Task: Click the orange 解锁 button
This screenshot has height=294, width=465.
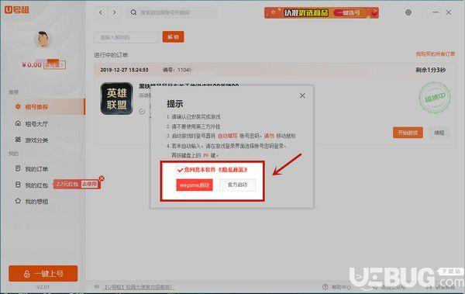Action: point(173,36)
